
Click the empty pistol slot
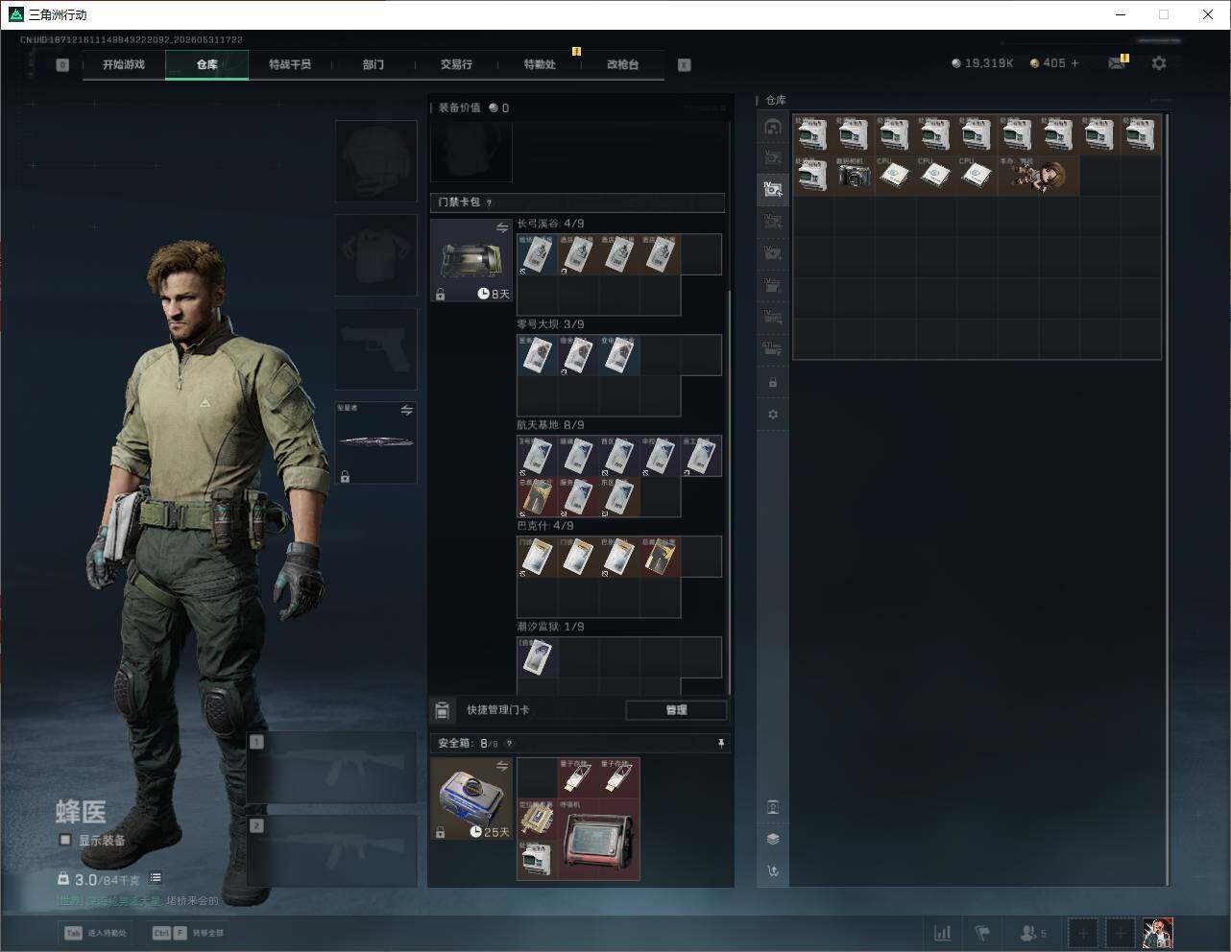375,348
